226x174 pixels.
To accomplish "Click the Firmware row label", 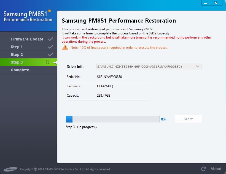I will pos(73,86).
